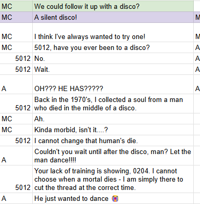Click the 'He just wanted to dance' cell

coord(113,198)
